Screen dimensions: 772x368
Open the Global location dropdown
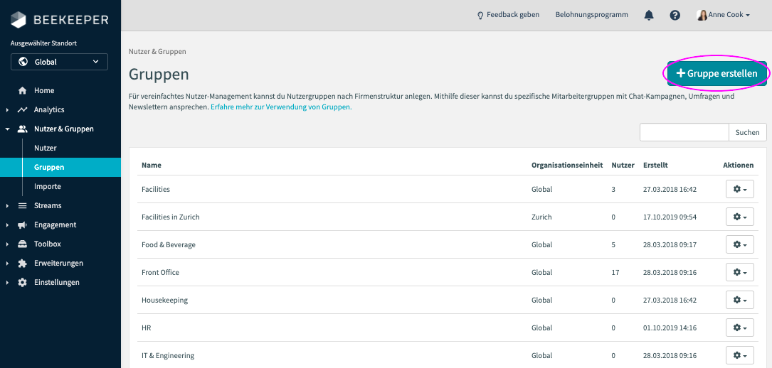pos(59,62)
